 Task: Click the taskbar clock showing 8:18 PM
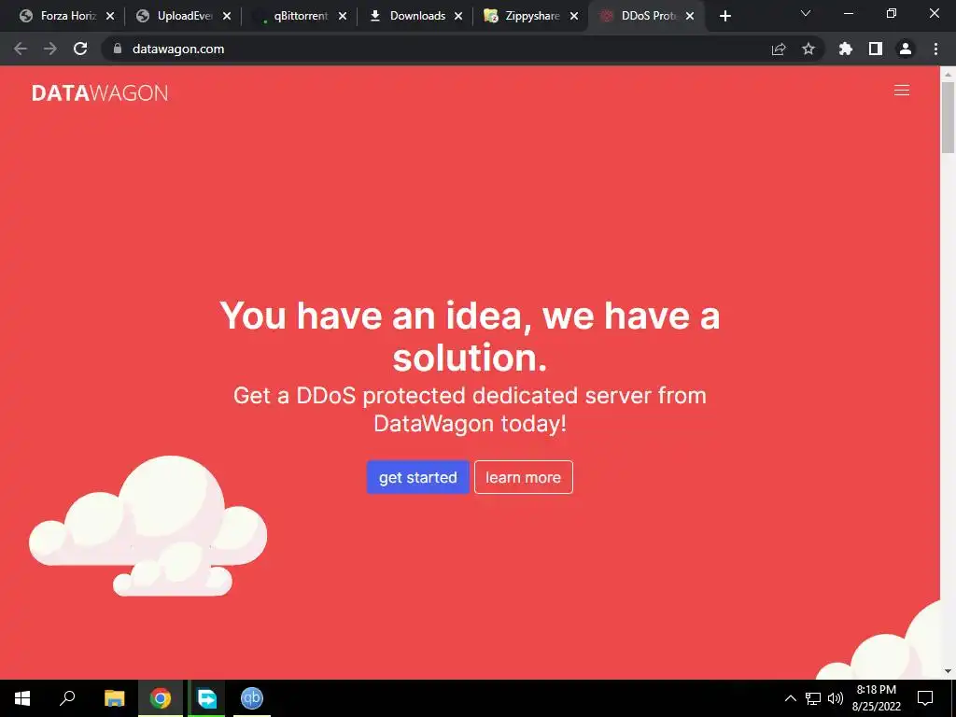pos(876,698)
